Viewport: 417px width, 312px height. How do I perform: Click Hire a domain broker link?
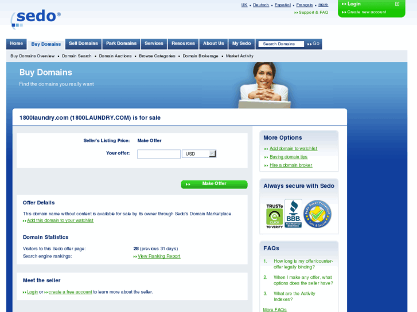[x=291, y=165]
